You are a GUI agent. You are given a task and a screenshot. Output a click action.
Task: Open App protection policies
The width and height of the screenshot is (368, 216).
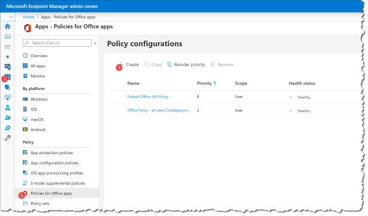[x=52, y=153]
